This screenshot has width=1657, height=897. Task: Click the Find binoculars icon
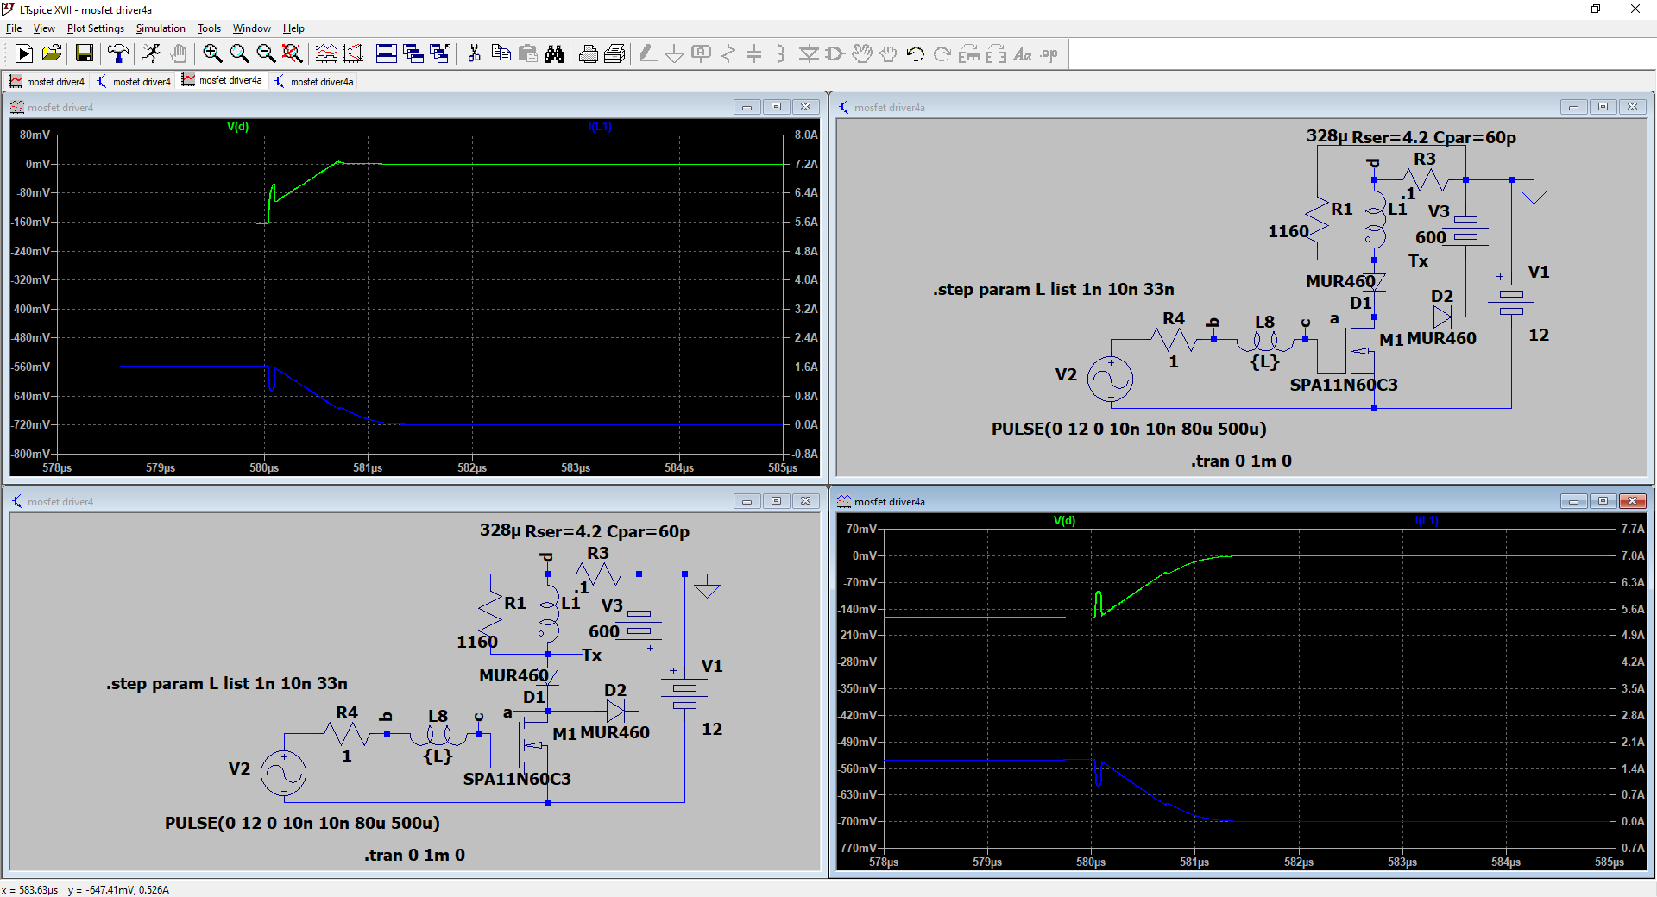point(554,54)
